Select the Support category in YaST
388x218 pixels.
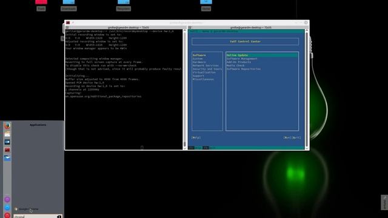198,76
